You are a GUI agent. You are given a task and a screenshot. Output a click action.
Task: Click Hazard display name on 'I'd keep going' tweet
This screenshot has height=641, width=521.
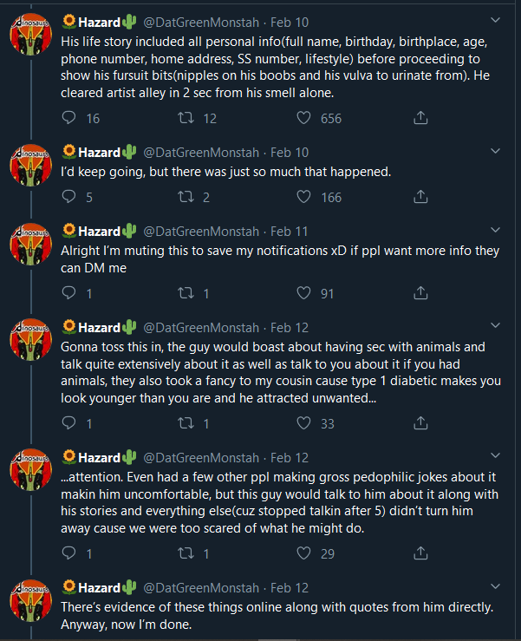click(99, 153)
